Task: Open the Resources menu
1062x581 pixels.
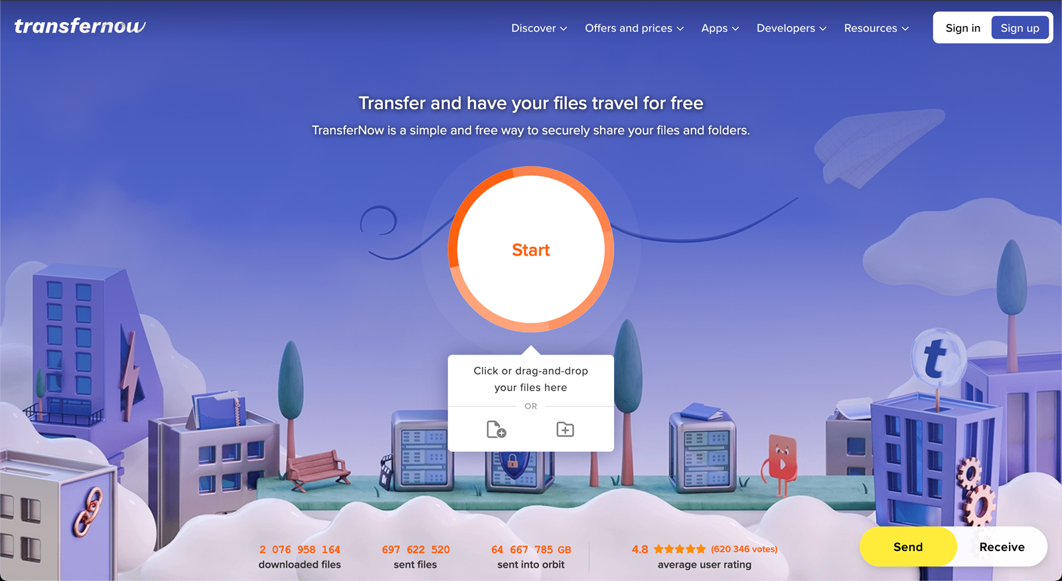Action: 876,28
